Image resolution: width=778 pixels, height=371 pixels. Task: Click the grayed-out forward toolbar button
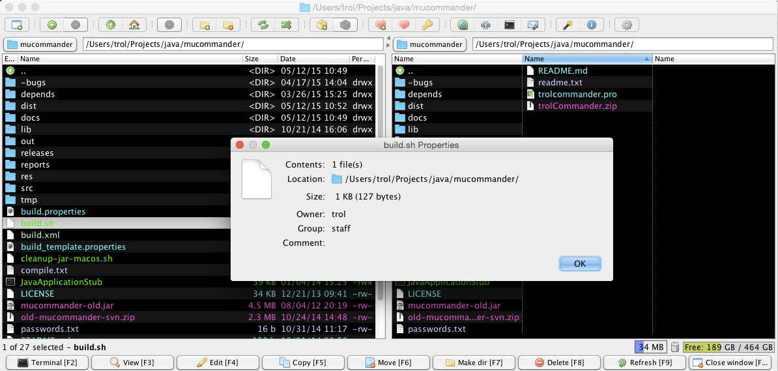point(76,24)
